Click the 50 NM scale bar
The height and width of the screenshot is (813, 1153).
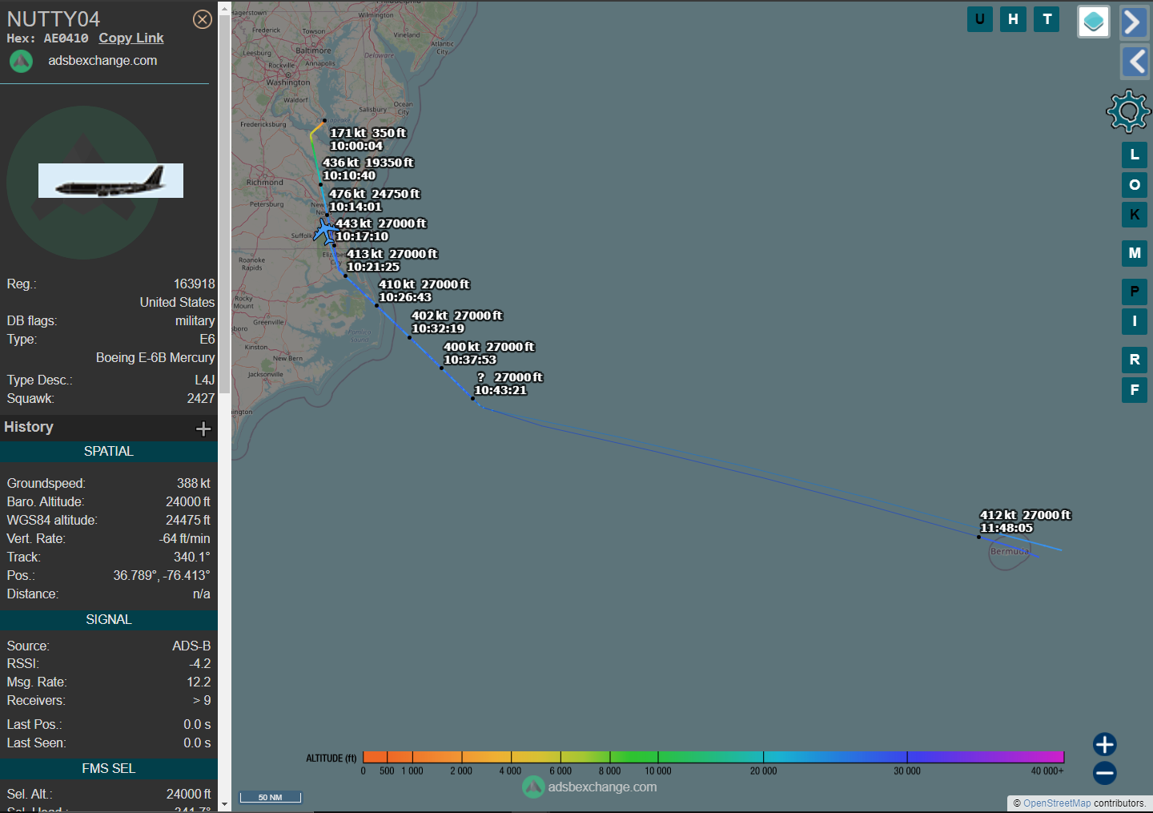(271, 797)
